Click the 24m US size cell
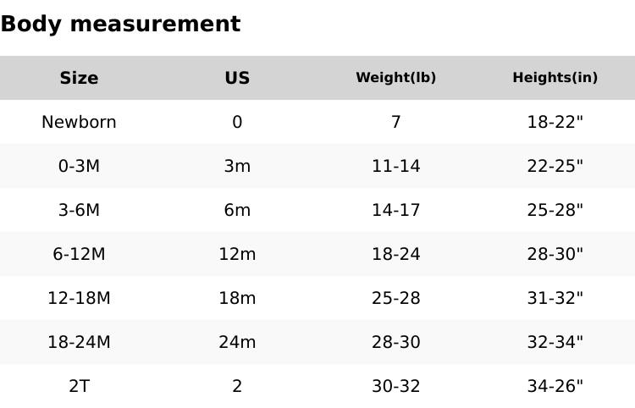This screenshot has width=635, height=408. tap(237, 342)
